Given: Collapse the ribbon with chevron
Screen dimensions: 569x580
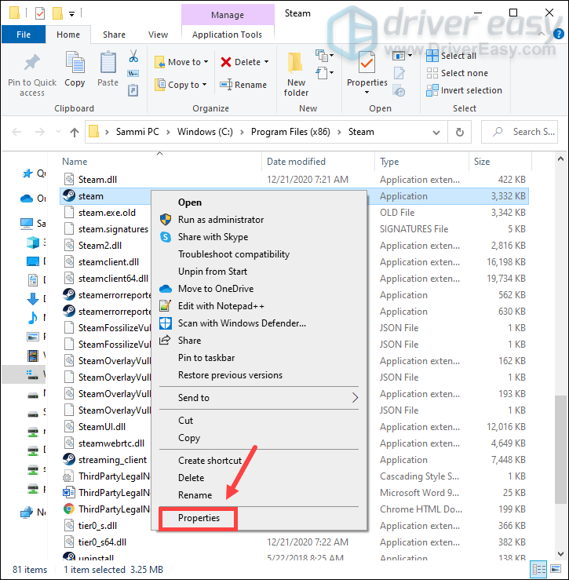Looking at the screenshot, I should point(542,34).
